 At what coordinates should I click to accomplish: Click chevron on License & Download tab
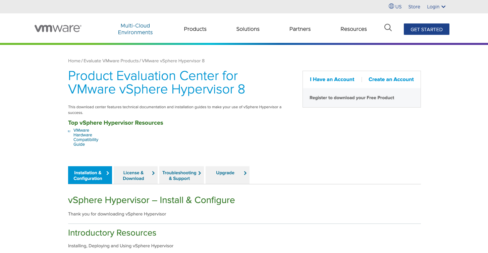153,173
